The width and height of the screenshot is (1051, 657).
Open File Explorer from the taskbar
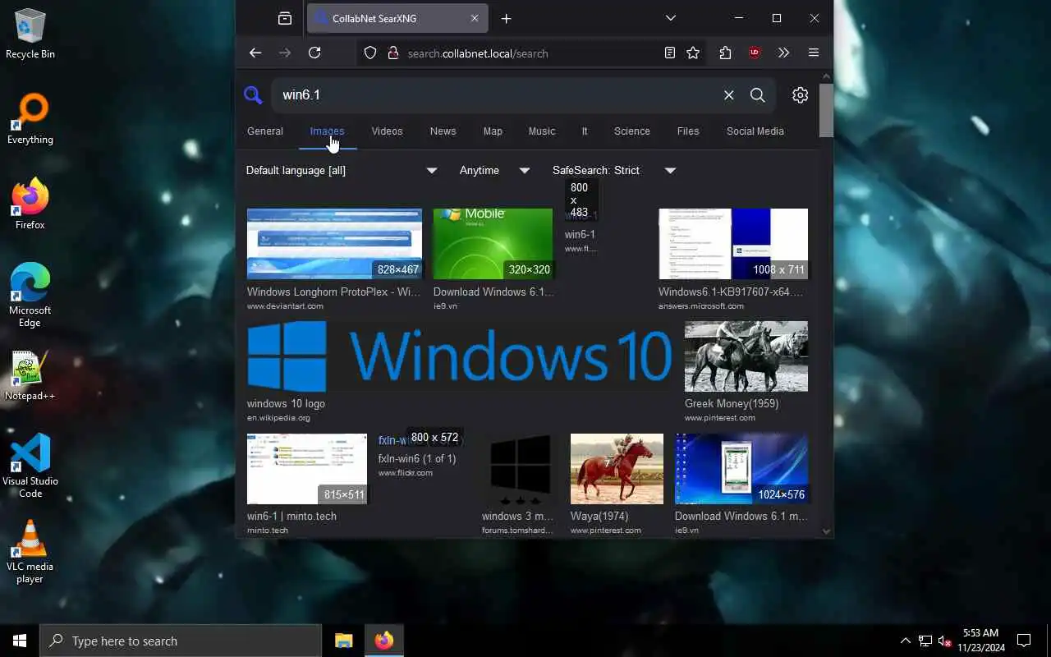[x=343, y=641]
